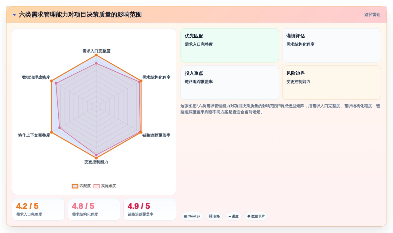Open the 谨慎评估 card
The height and width of the screenshot is (233, 393).
(332, 45)
